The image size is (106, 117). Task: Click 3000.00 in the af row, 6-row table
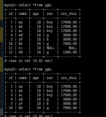point(70,104)
